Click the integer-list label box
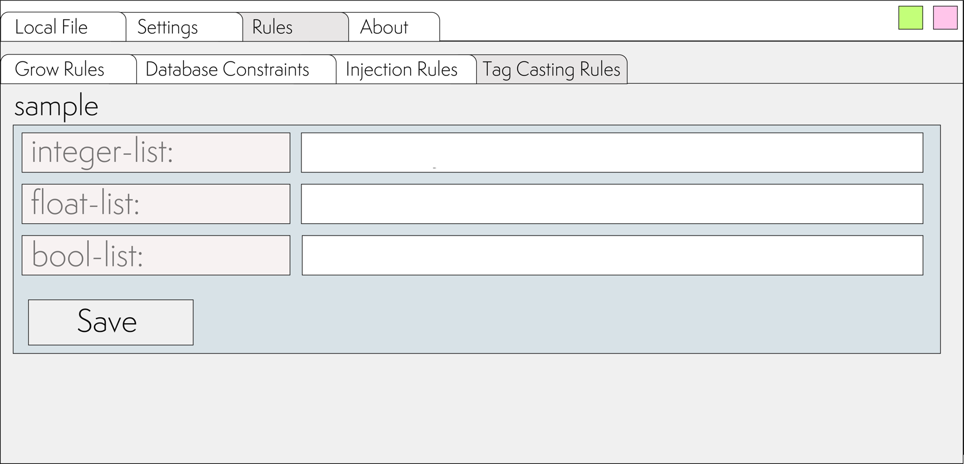Viewport: 964px width, 464px height. tap(156, 153)
